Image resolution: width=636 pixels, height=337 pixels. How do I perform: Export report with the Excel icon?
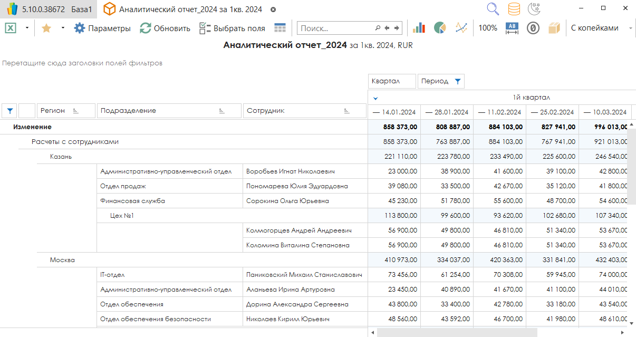[11, 28]
